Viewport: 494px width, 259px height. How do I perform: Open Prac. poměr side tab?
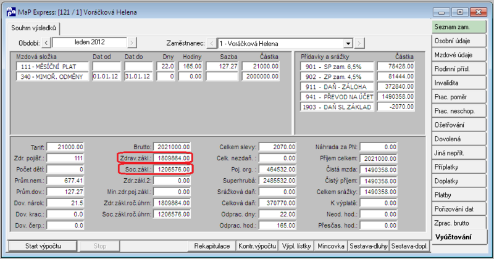coord(459,97)
